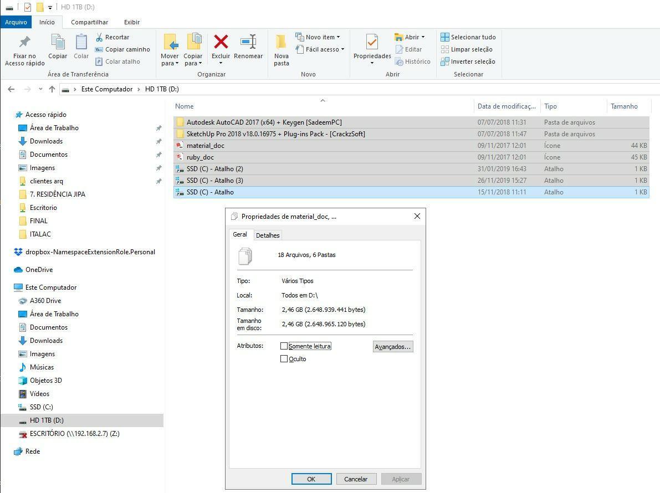This screenshot has width=660, height=493.
Task: Go up one level with the up arrow
Action: (52, 89)
